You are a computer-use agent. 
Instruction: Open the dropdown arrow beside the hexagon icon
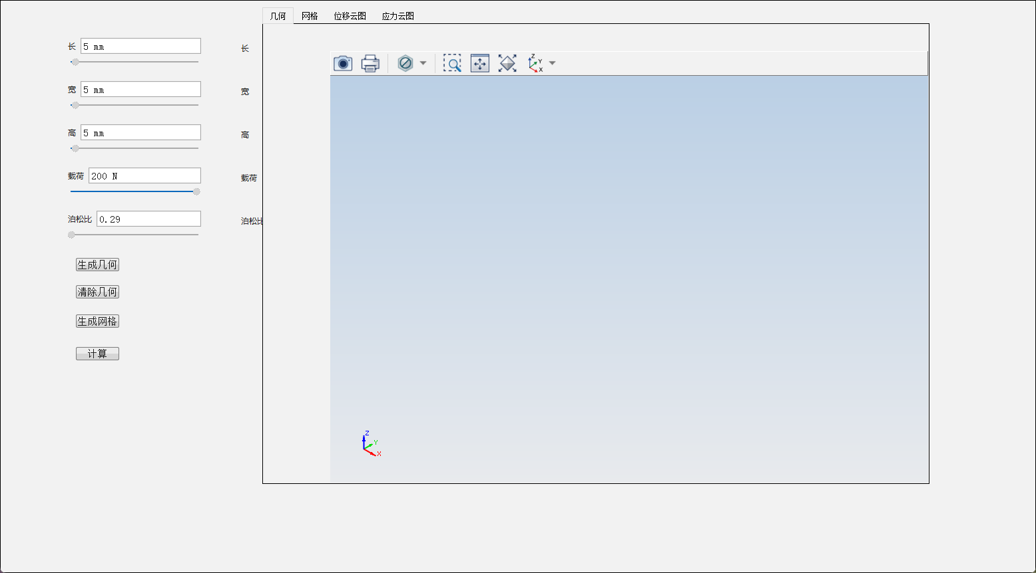click(x=423, y=64)
